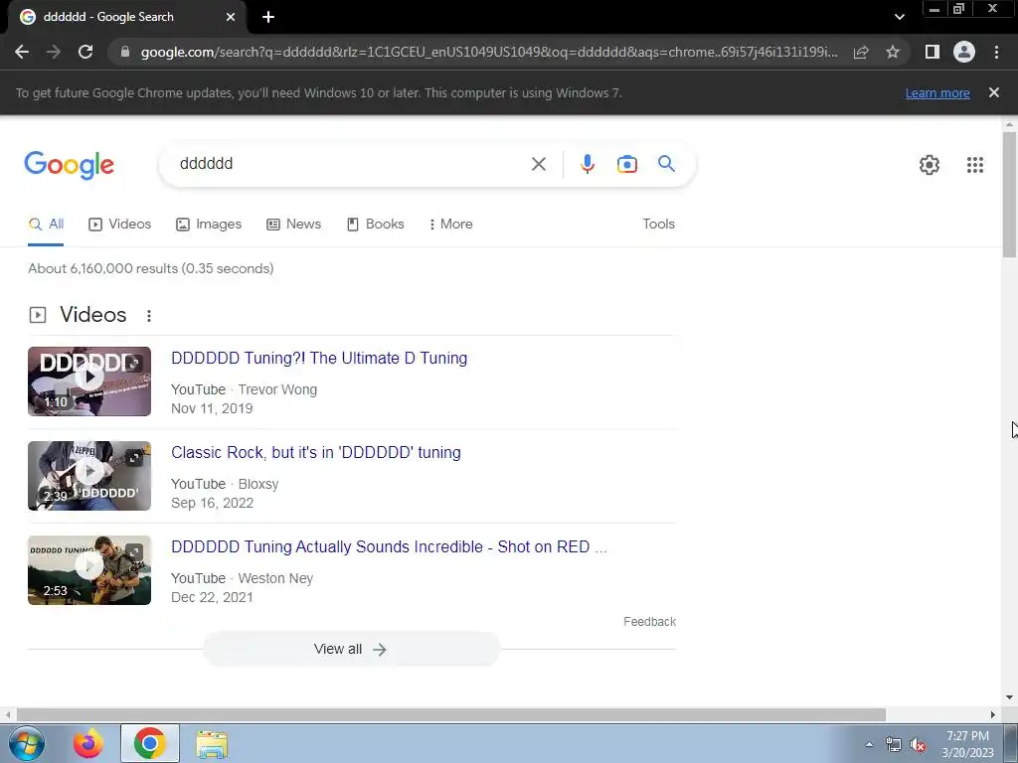Viewport: 1018px width, 763px height.
Task: Switch to the Books tab
Action: pos(375,224)
